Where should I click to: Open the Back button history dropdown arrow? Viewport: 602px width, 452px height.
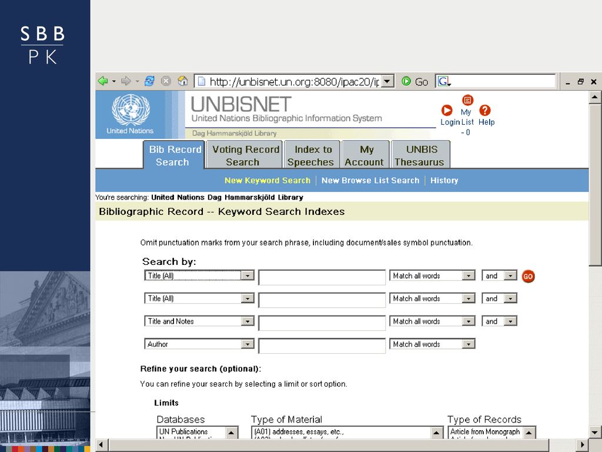coord(114,81)
